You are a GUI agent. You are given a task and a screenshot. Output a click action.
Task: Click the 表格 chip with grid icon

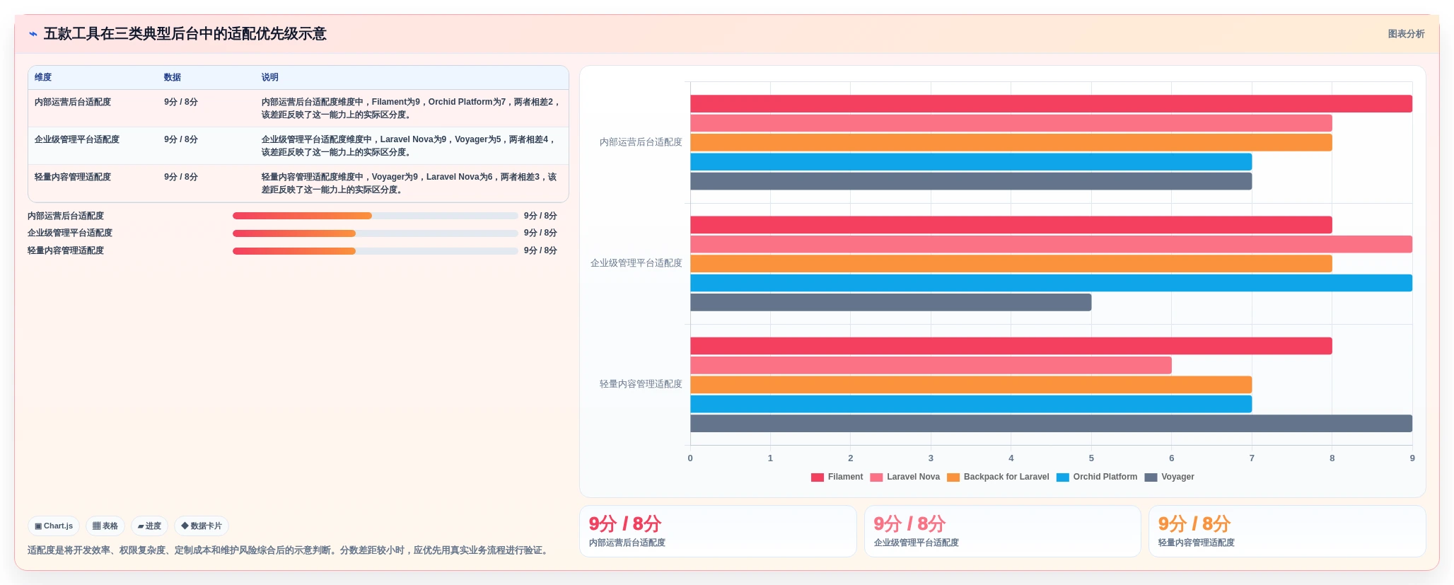coord(105,526)
